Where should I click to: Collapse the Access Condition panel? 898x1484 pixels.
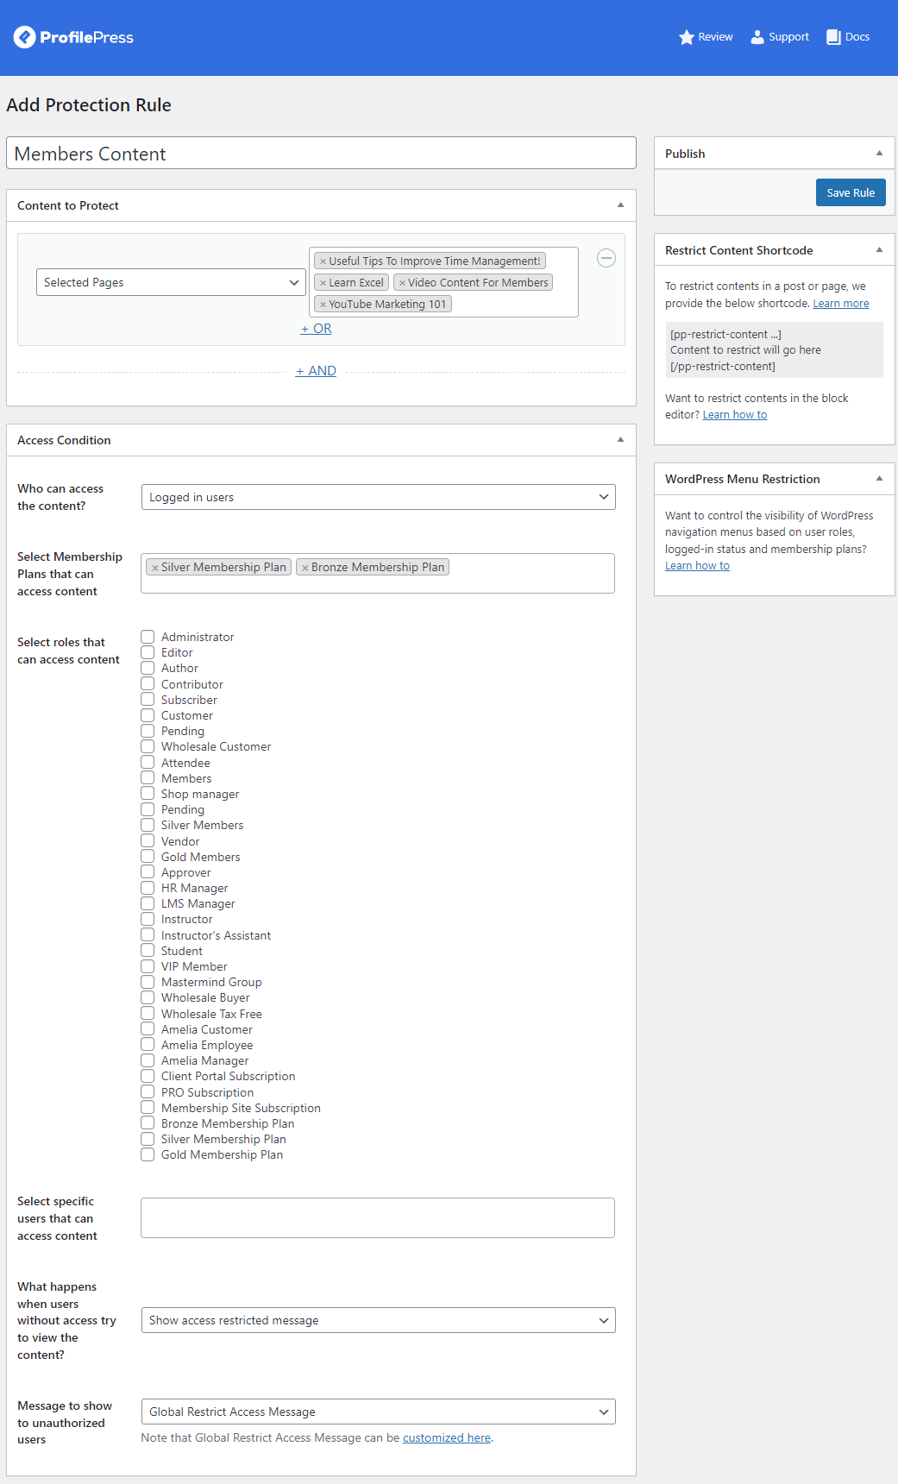(620, 440)
